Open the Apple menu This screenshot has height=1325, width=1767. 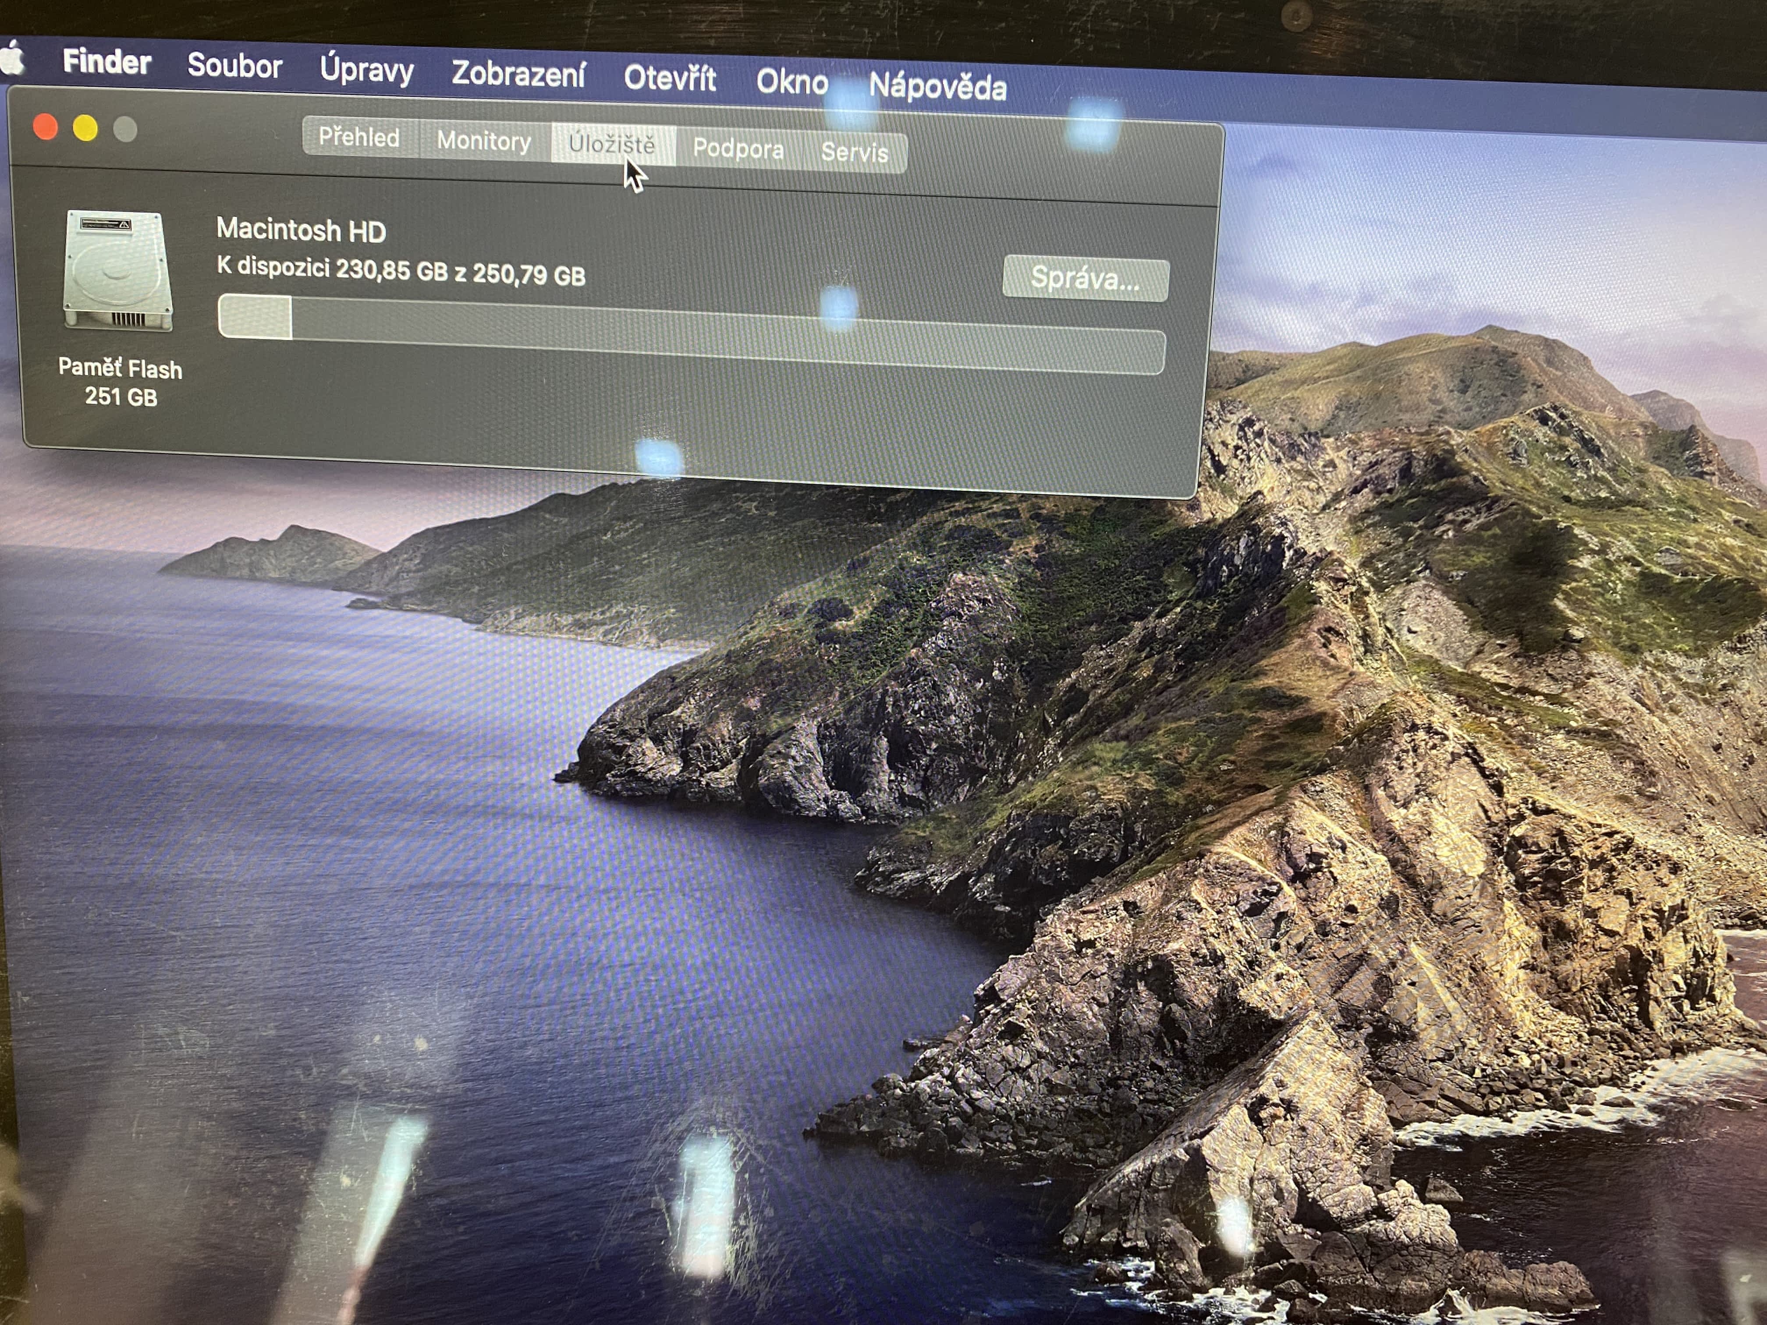[11, 59]
